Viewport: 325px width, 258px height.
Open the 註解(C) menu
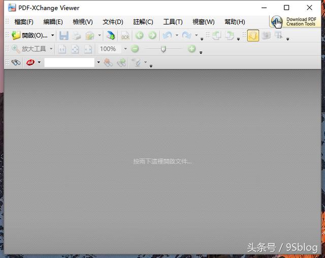point(143,22)
